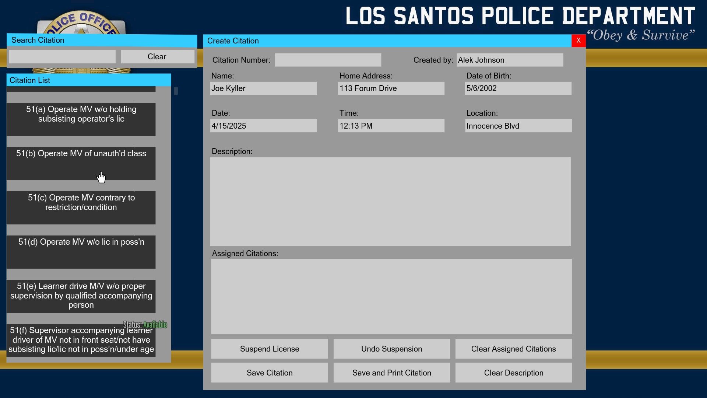
Task: Select 51(e) Learner drive M/V citation
Action: coord(81,296)
